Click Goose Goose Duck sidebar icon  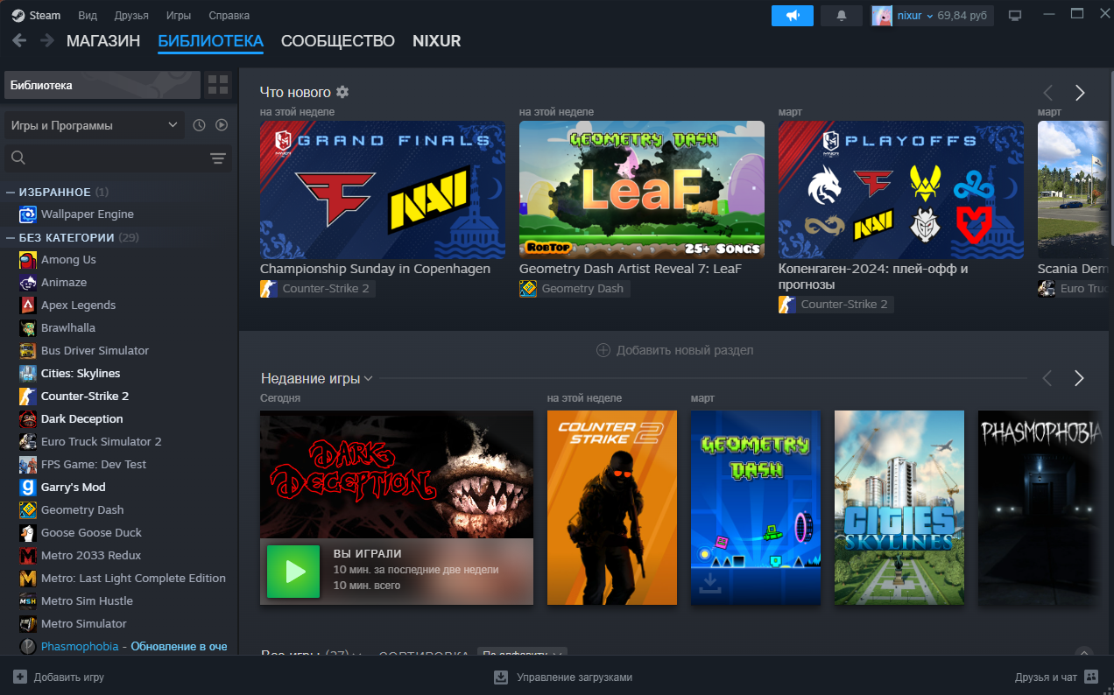27,533
